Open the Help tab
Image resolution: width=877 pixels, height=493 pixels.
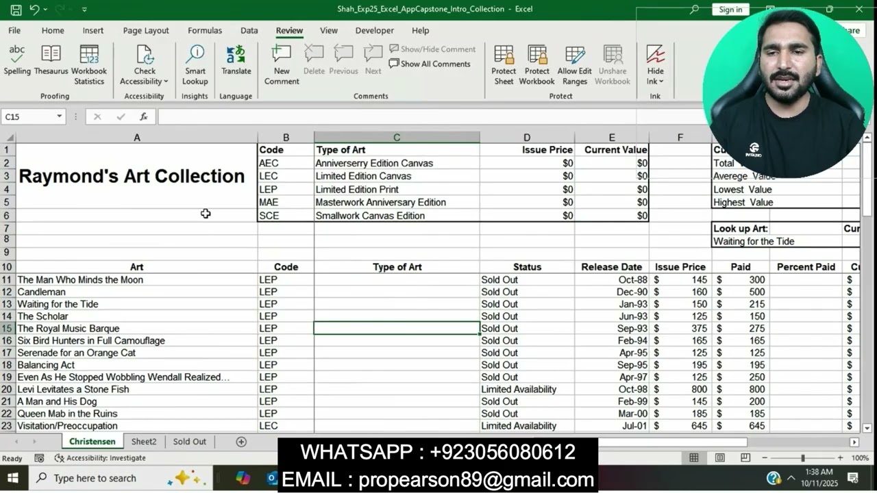tap(421, 31)
